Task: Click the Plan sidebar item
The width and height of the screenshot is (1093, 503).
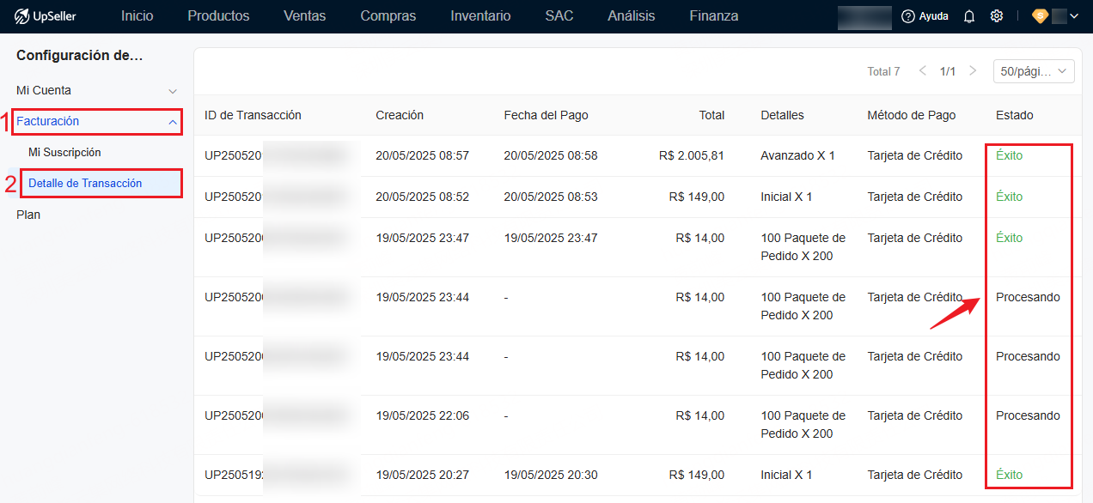Action: (28, 215)
